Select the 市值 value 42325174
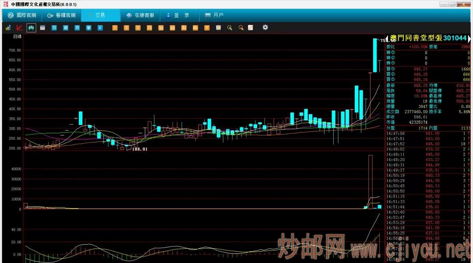The width and height of the screenshot is (473, 263). [x=418, y=122]
